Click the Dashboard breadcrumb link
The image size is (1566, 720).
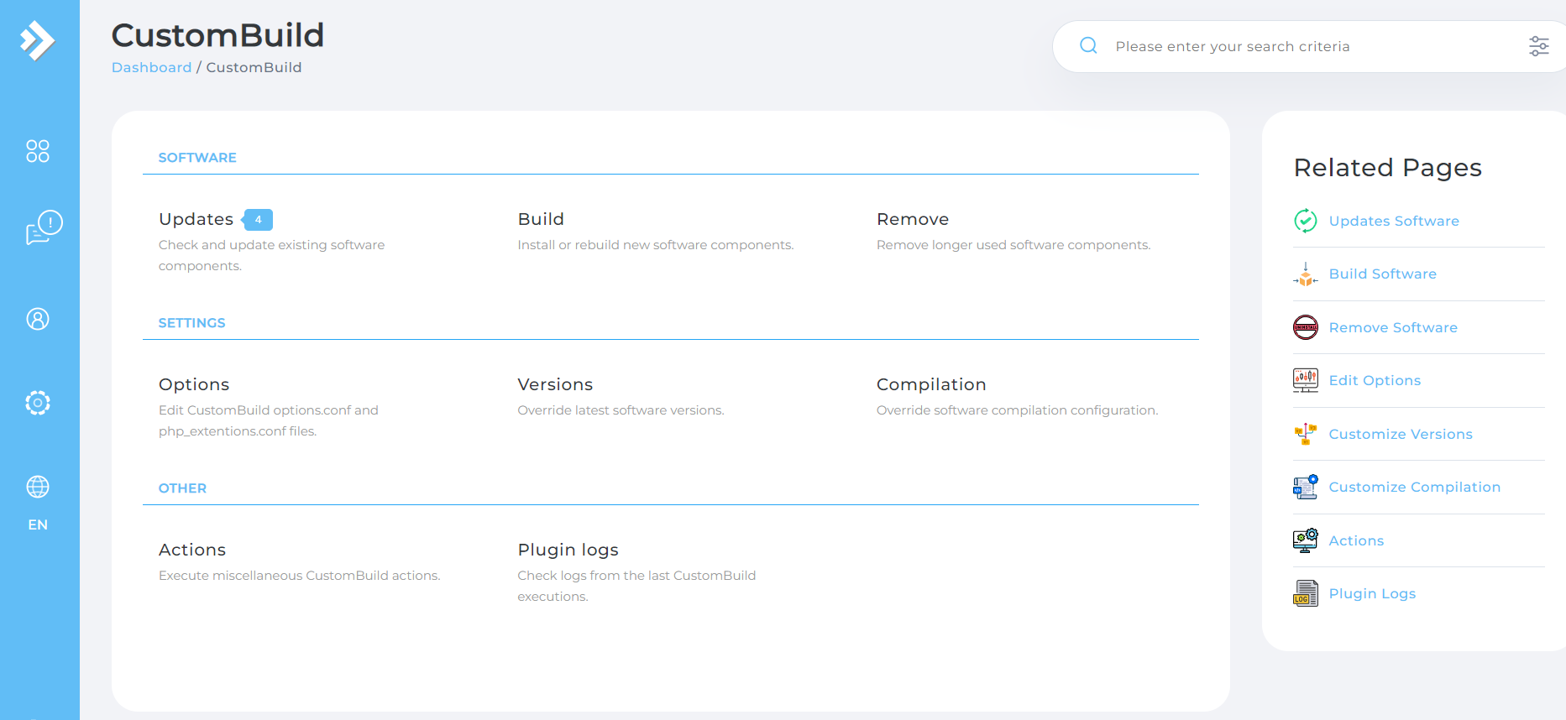tap(151, 67)
